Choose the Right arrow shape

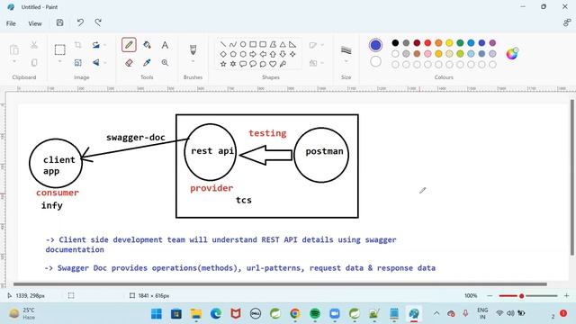253,54
